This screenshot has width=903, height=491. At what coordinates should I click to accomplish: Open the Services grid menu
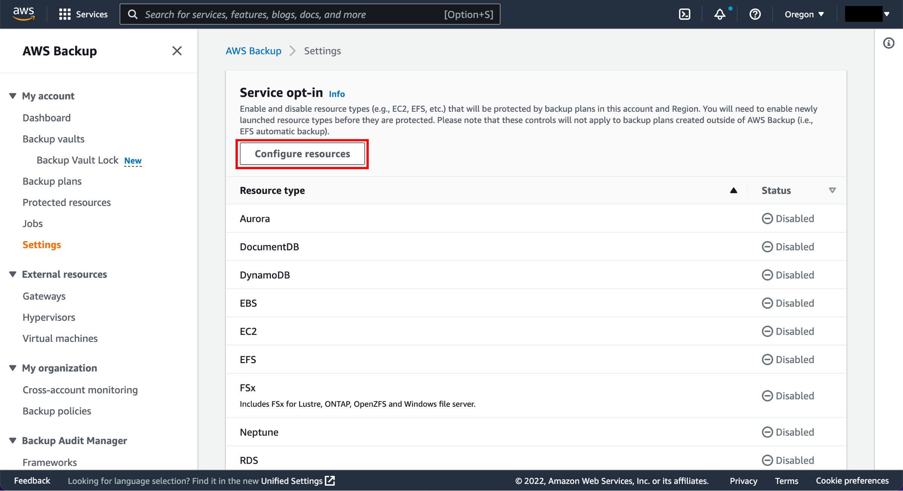point(84,14)
